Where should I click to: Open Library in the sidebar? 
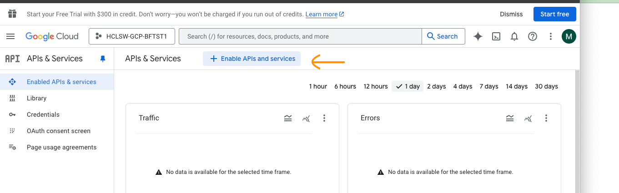36,98
